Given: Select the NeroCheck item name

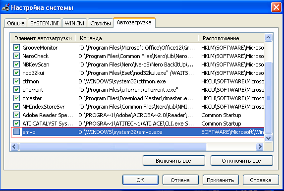Looking at the screenshot, I should 36,56.
